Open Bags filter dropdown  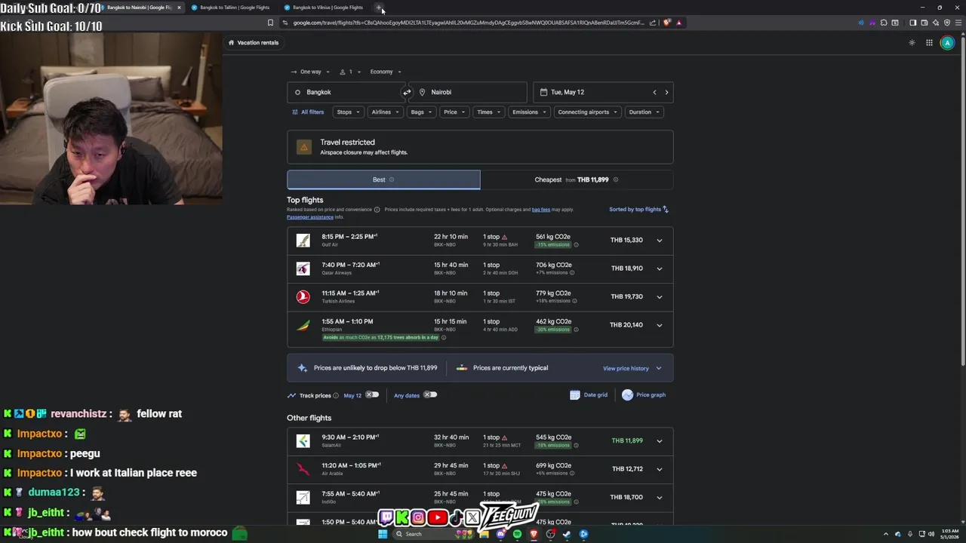[x=421, y=112]
